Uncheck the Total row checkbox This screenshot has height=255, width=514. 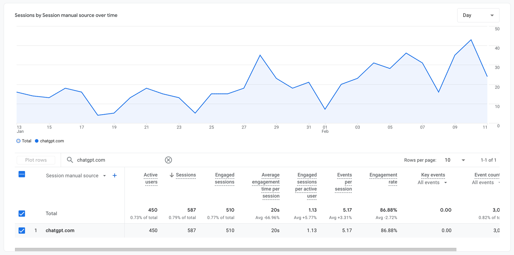tap(22, 214)
